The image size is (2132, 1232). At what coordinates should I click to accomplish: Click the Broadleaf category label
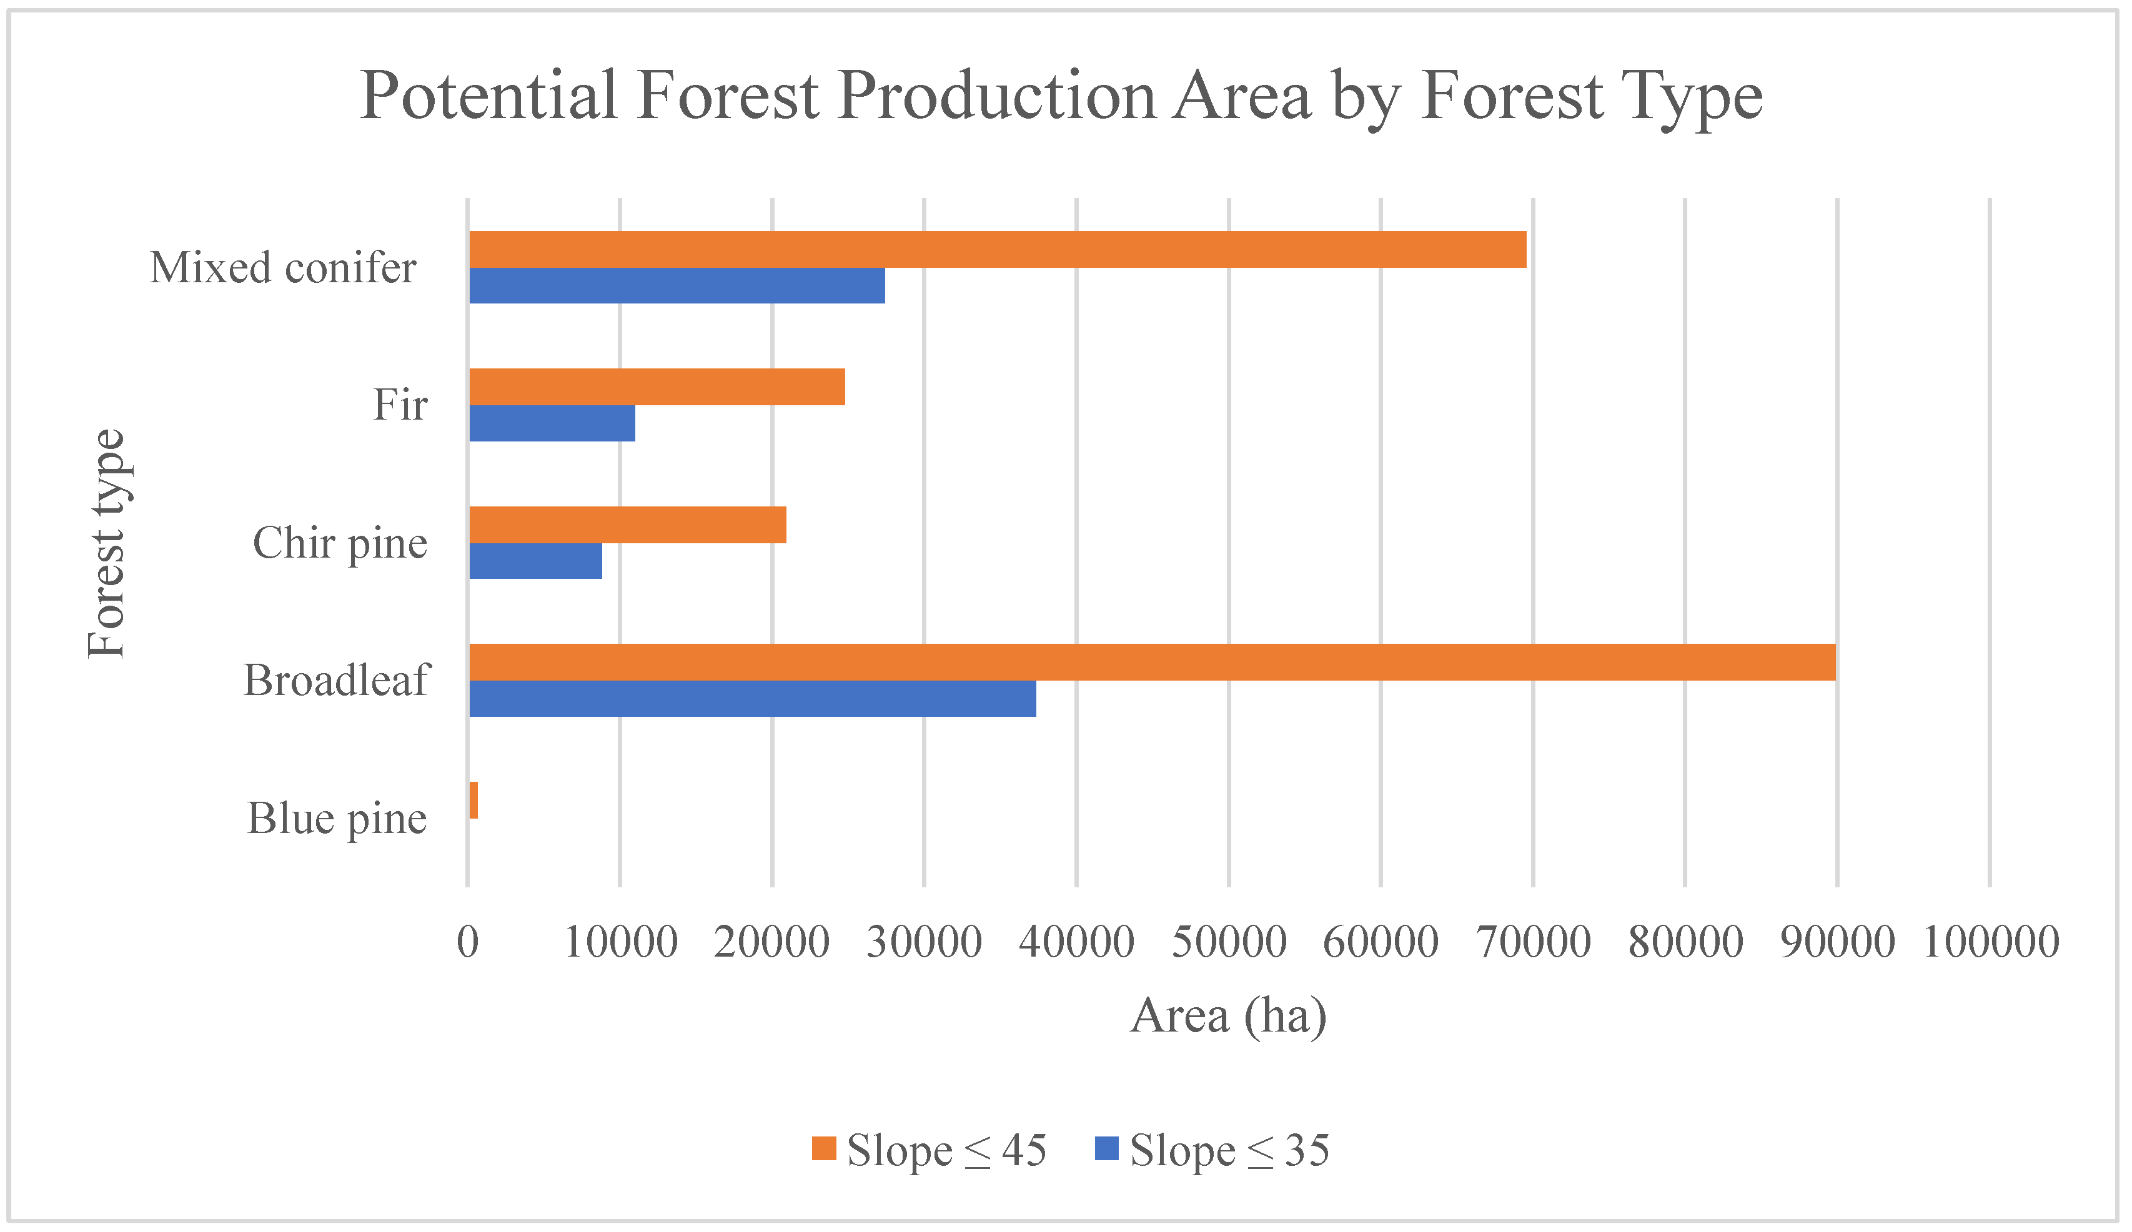pyautogui.click(x=337, y=680)
